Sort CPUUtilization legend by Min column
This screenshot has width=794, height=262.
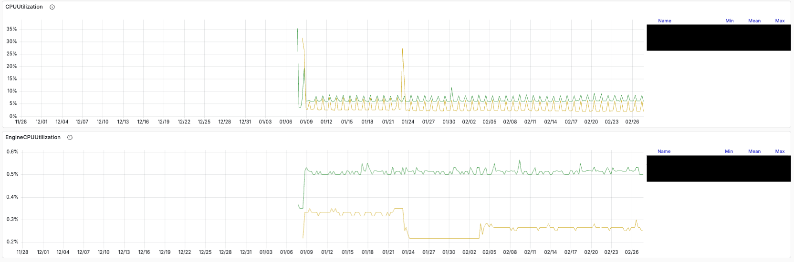tap(729, 21)
